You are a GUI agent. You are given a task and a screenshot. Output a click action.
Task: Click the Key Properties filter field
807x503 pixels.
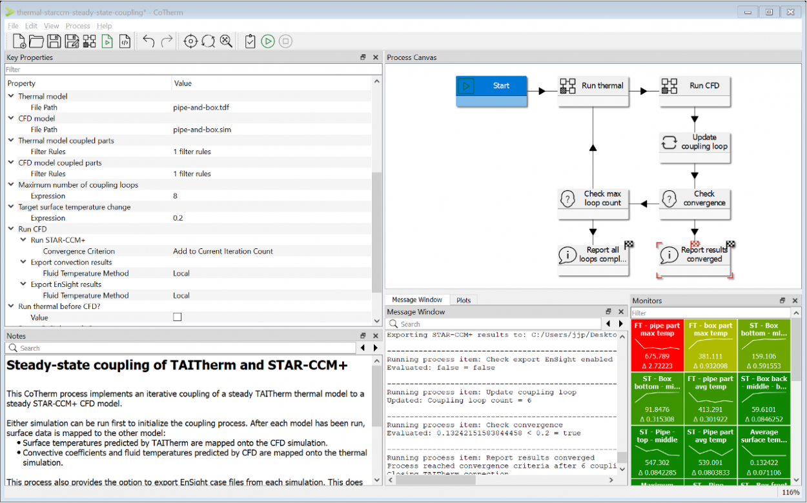pos(193,69)
